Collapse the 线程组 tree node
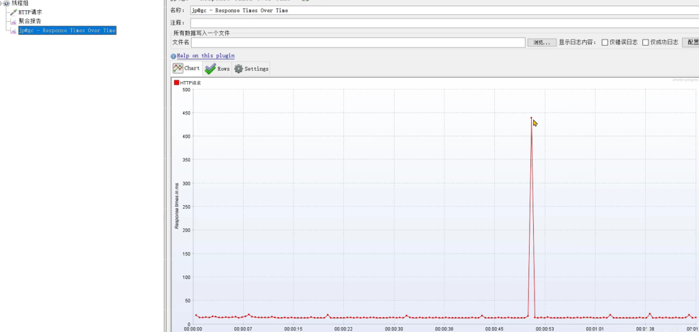The width and height of the screenshot is (699, 332). click(x=2, y=3)
